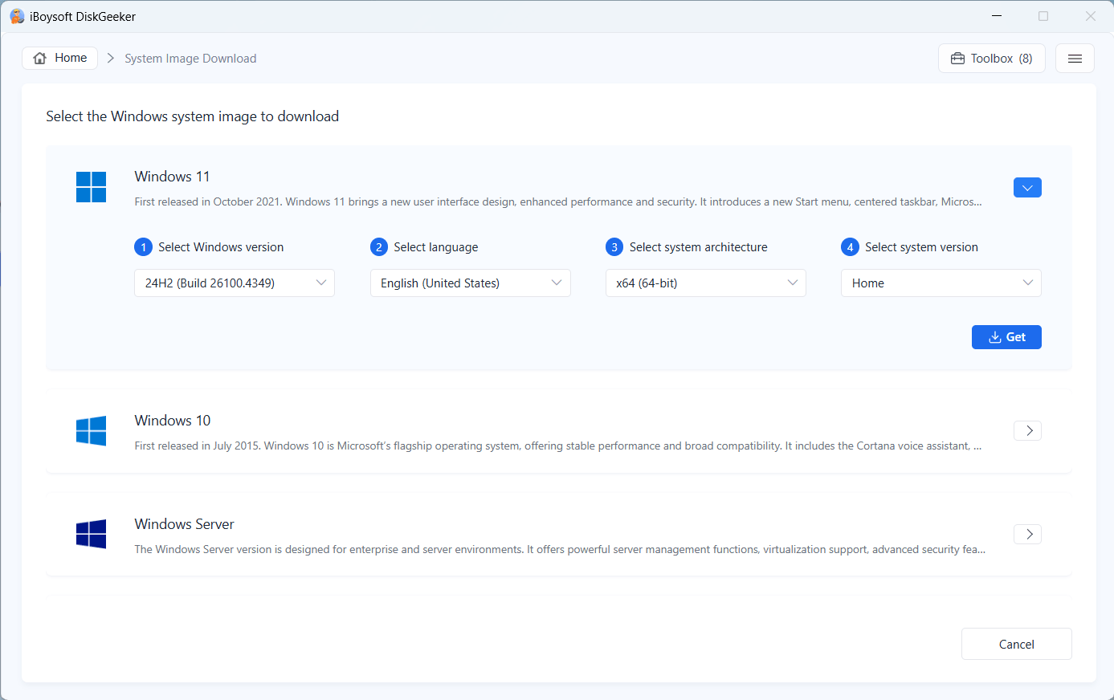Click the Windows 10 title

(173, 421)
